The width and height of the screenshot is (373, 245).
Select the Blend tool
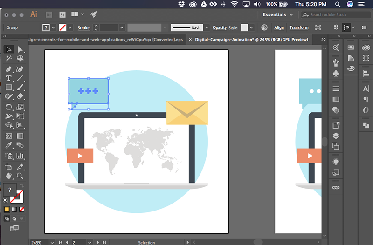pyautogui.click(x=20, y=145)
